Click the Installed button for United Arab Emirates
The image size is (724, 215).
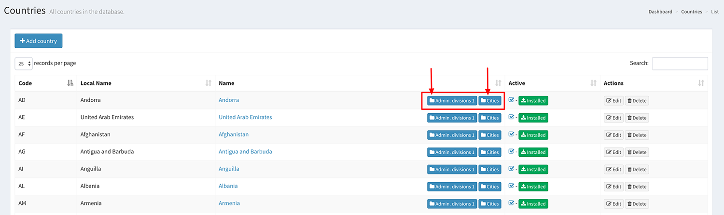tap(533, 118)
